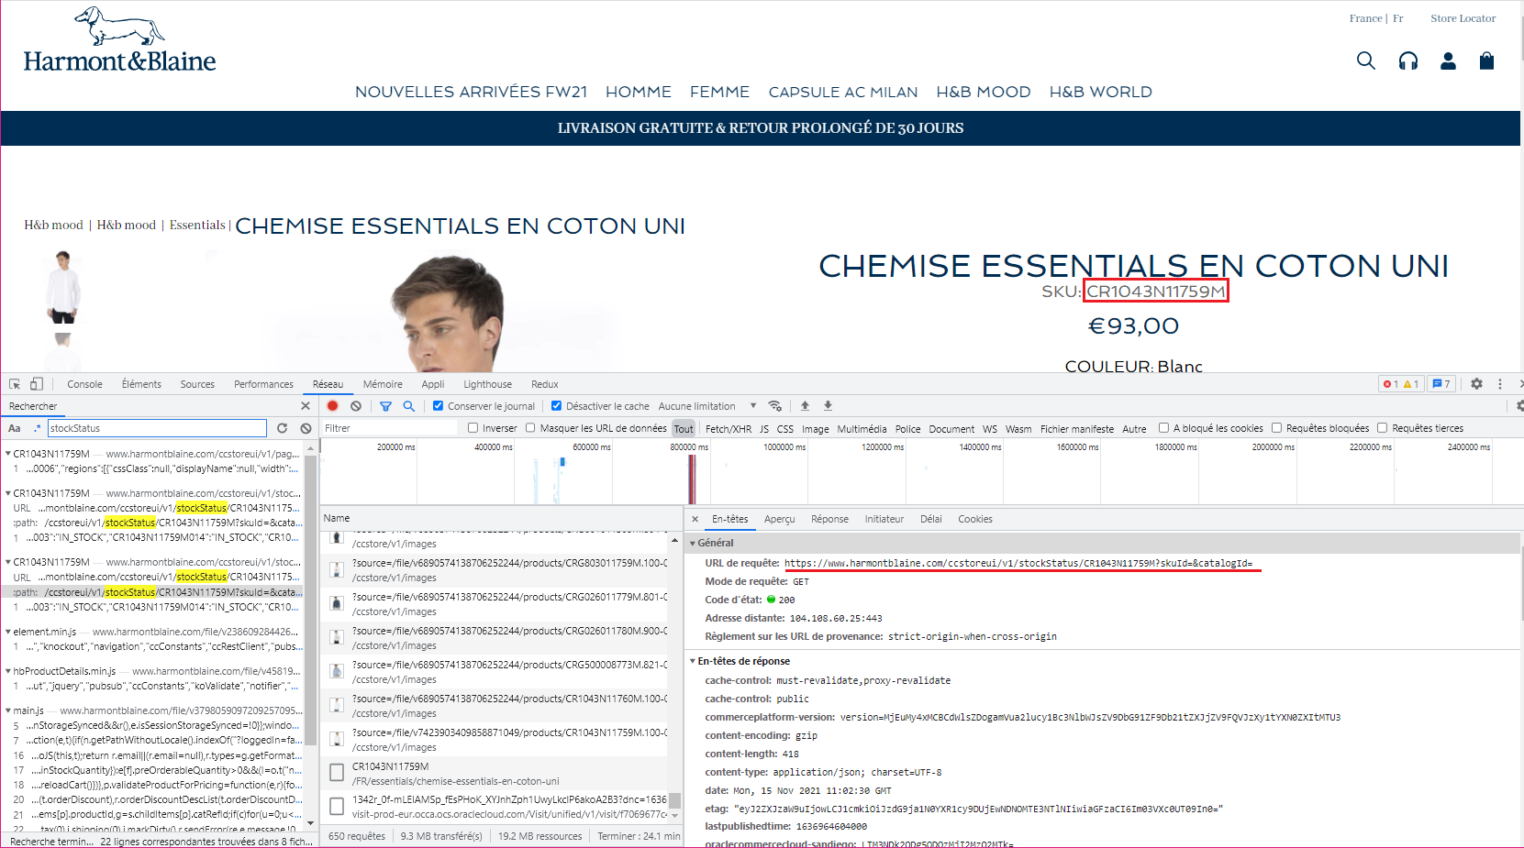This screenshot has height=848, width=1524.
Task: Collapse the En-têtes de réponse section
Action: [693, 661]
